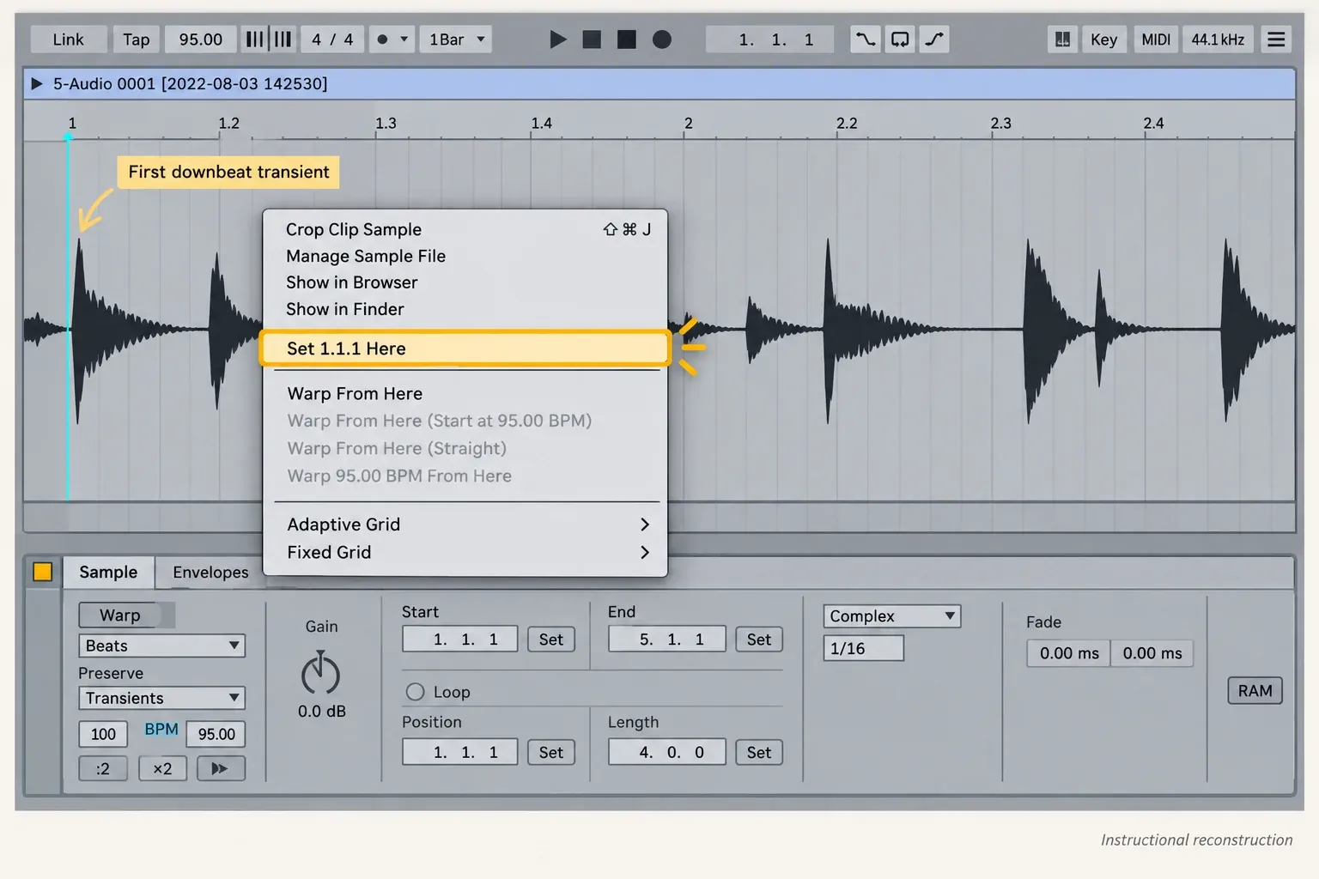Open the Complex algorithm dropdown

tap(892, 615)
